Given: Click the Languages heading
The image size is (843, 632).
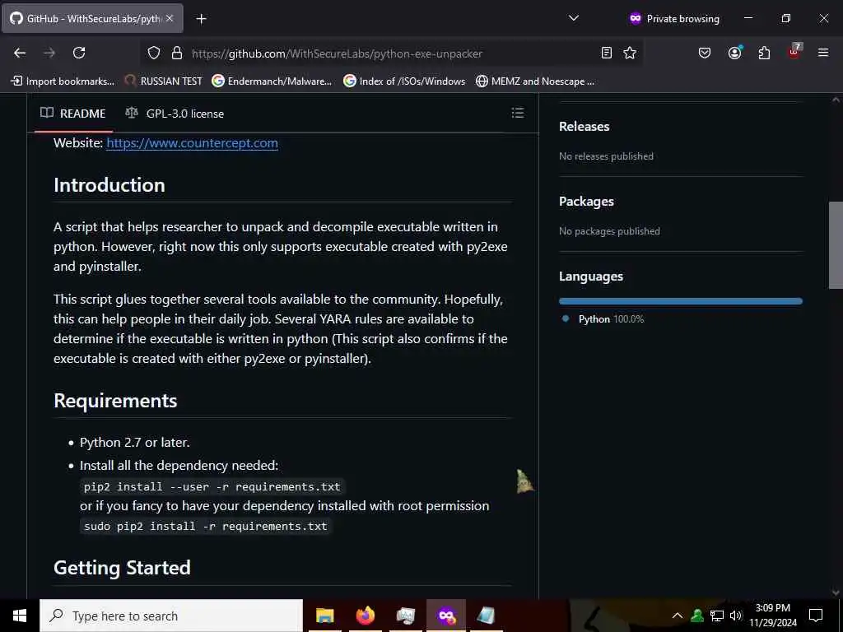Looking at the screenshot, I should 591,276.
